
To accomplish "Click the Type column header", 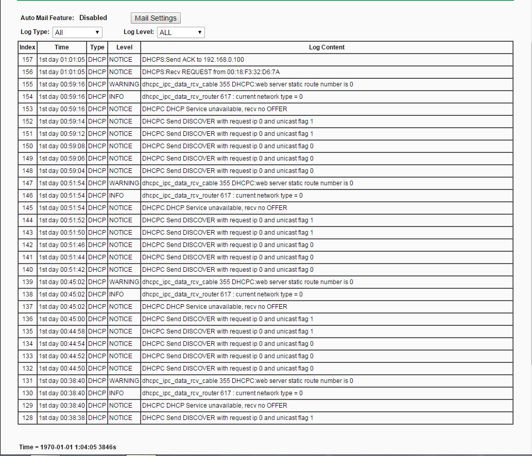I will click(x=97, y=47).
